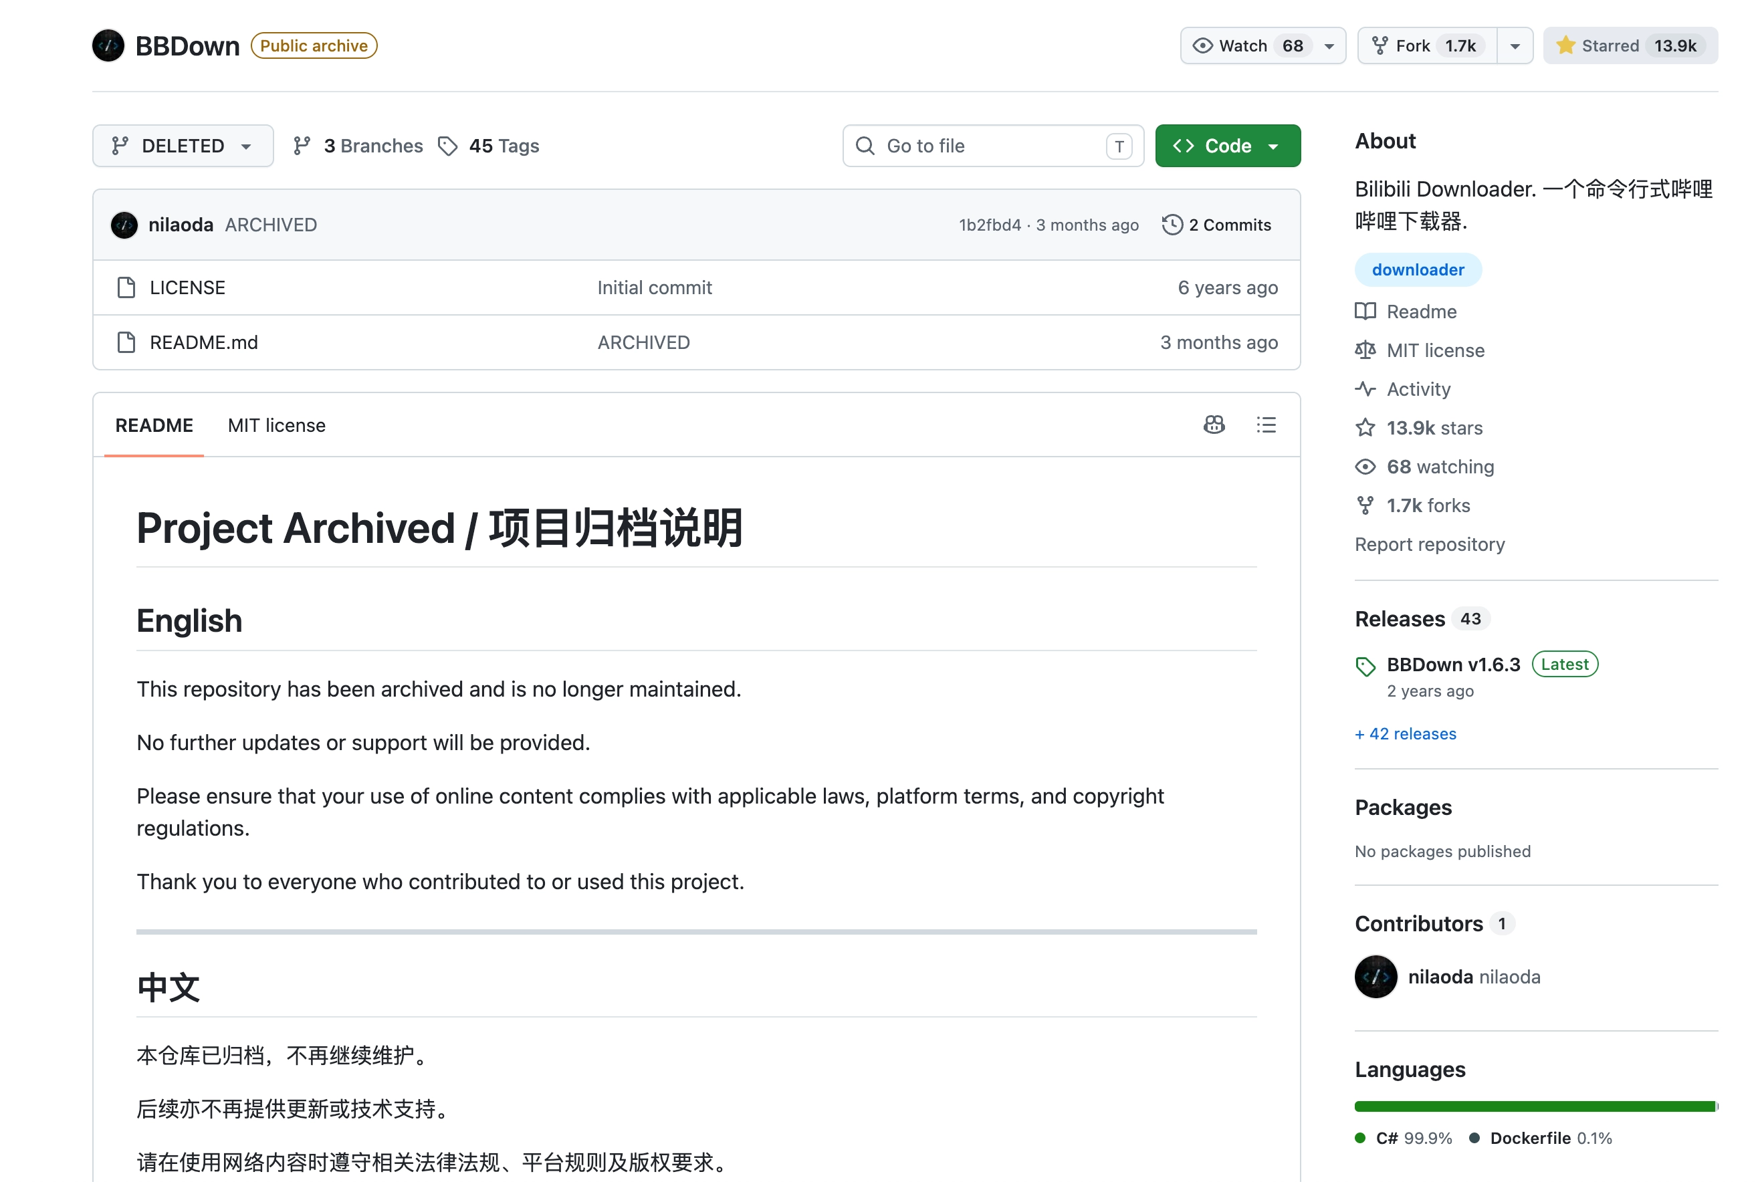
Task: Switch to the MIT license tab
Action: [x=277, y=425]
